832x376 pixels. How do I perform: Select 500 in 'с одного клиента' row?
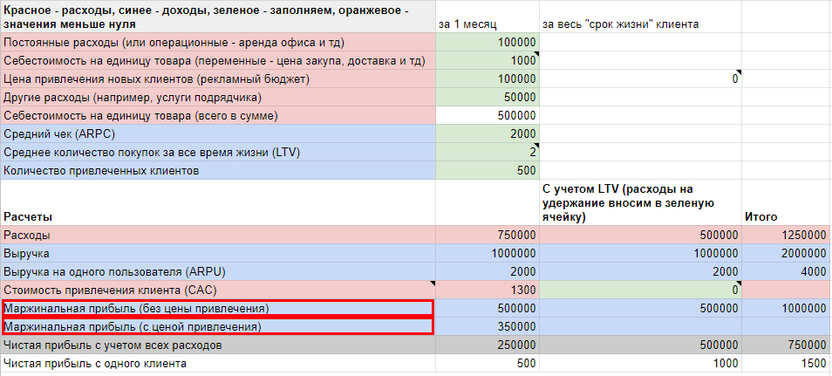(488, 363)
